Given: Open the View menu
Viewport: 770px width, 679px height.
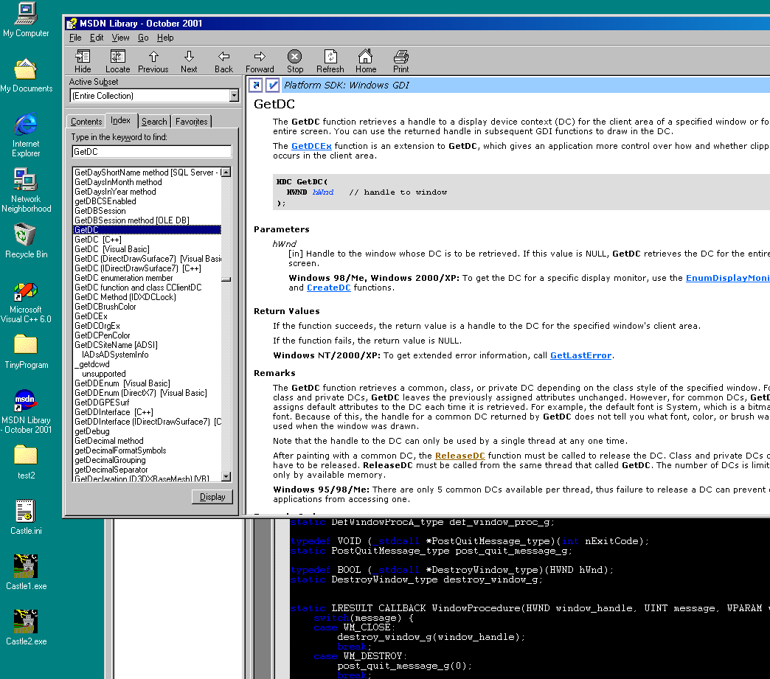Looking at the screenshot, I should tap(120, 38).
